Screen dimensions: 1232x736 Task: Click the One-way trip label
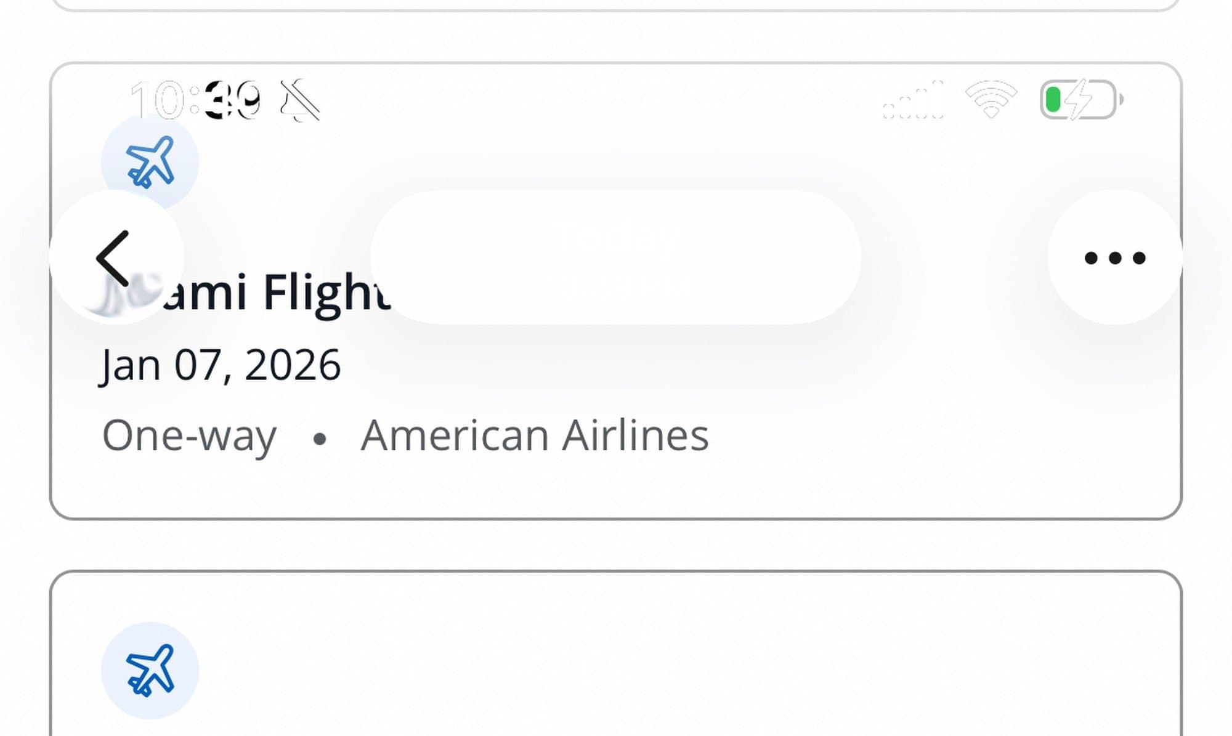pyautogui.click(x=189, y=436)
